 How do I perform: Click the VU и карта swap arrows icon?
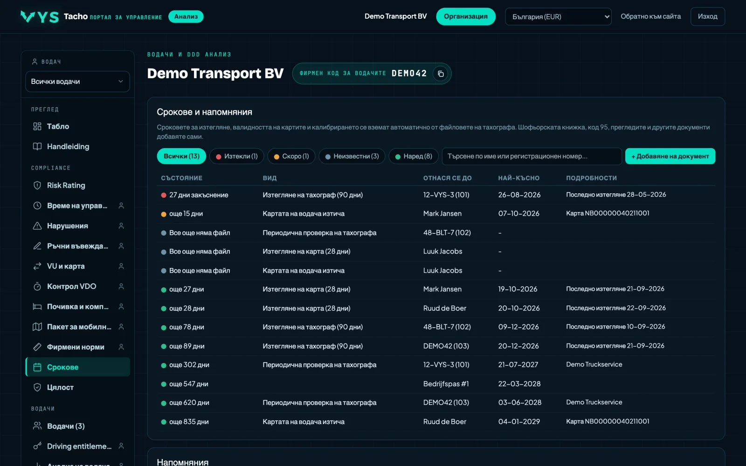pos(37,266)
